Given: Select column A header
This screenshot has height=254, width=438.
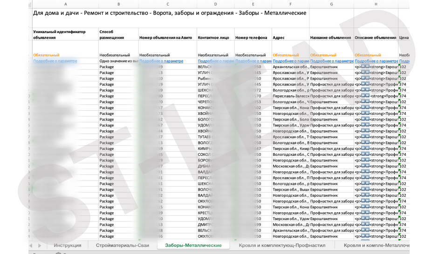Looking at the screenshot, I should [65, 4].
